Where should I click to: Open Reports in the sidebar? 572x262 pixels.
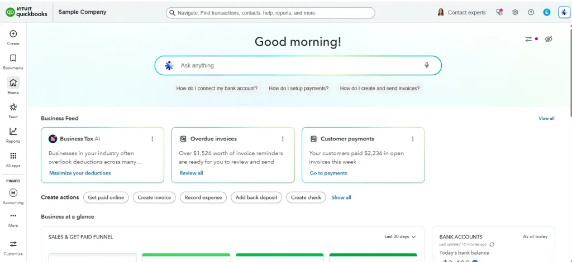click(13, 135)
